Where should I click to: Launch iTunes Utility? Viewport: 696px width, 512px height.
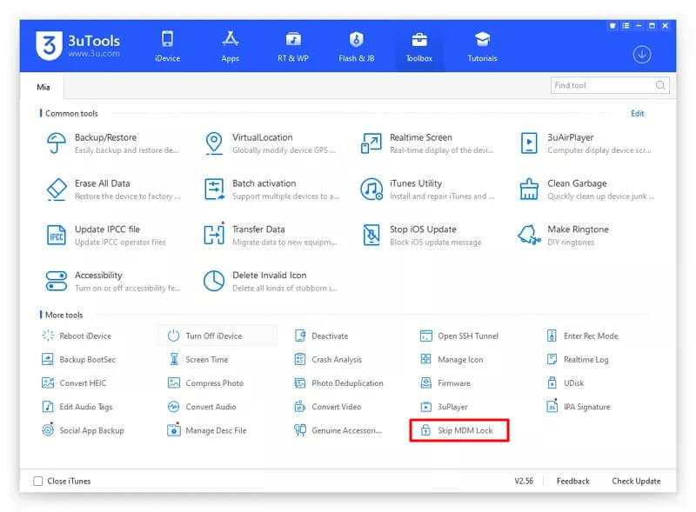pos(427,190)
